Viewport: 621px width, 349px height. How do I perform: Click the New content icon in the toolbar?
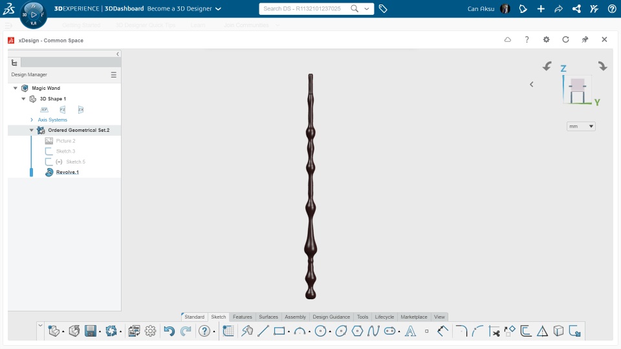coord(54,331)
